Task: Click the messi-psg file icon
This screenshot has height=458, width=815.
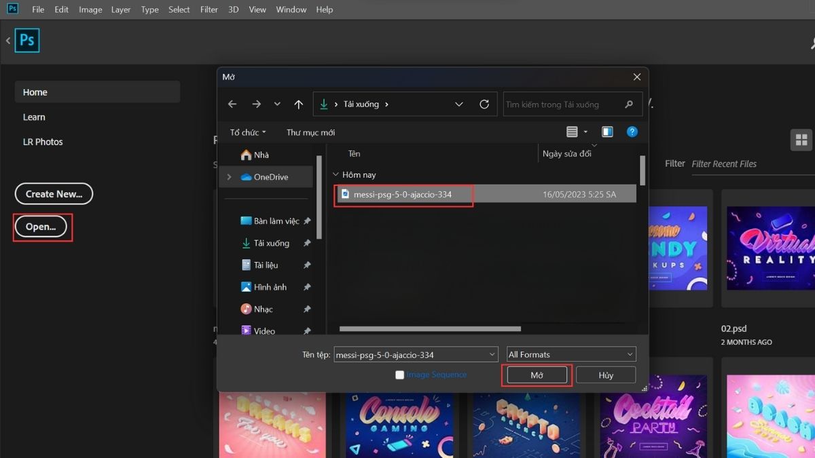Action: 345,194
